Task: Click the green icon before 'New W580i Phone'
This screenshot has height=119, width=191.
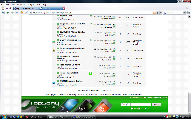Action: tap(58, 32)
